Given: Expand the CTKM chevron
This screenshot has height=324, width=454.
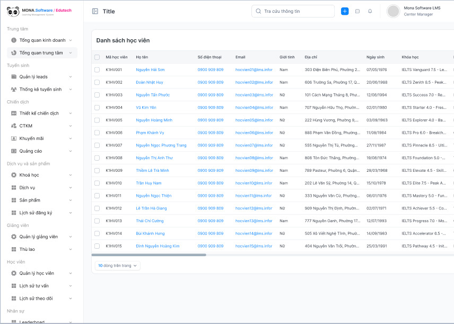Looking at the screenshot, I should click(x=71, y=126).
